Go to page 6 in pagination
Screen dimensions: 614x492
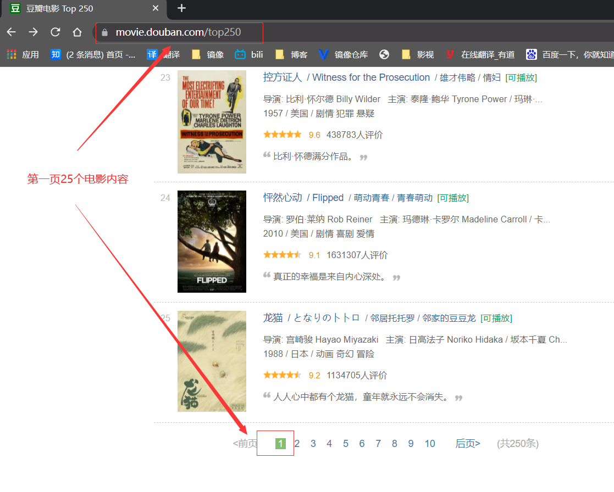362,444
